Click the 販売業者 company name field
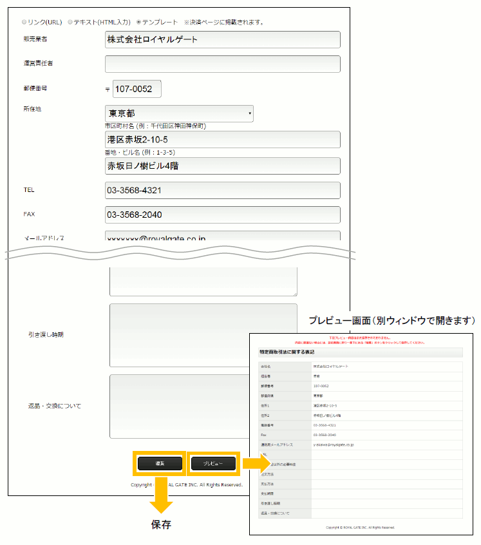 pyautogui.click(x=222, y=39)
